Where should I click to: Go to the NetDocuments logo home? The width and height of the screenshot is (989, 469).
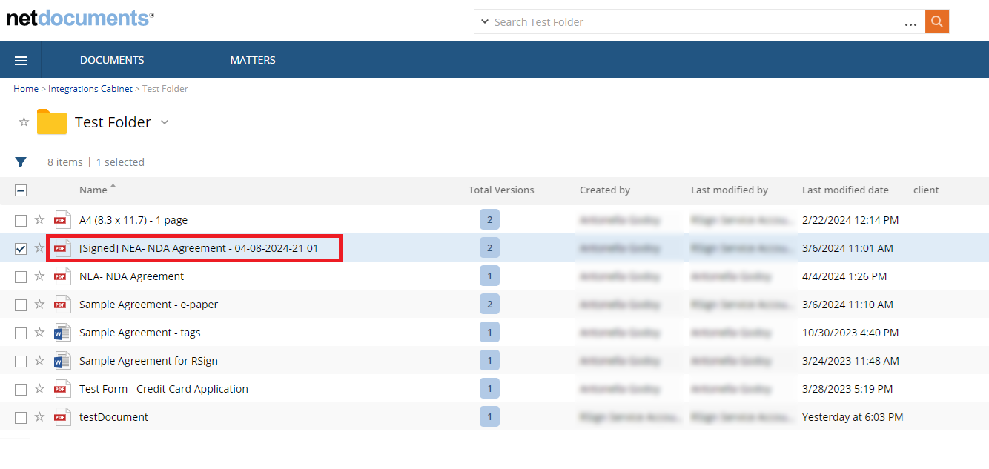(80, 18)
